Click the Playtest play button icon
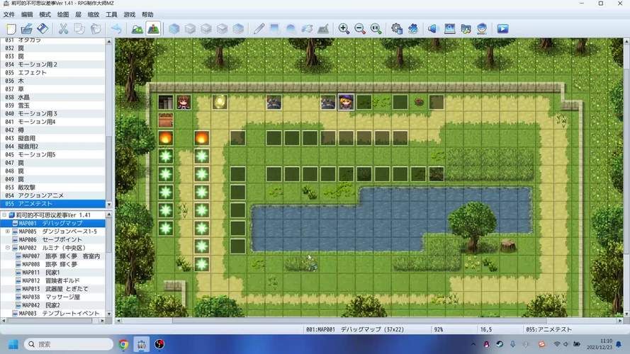This screenshot has width=630, height=354. coord(502,29)
